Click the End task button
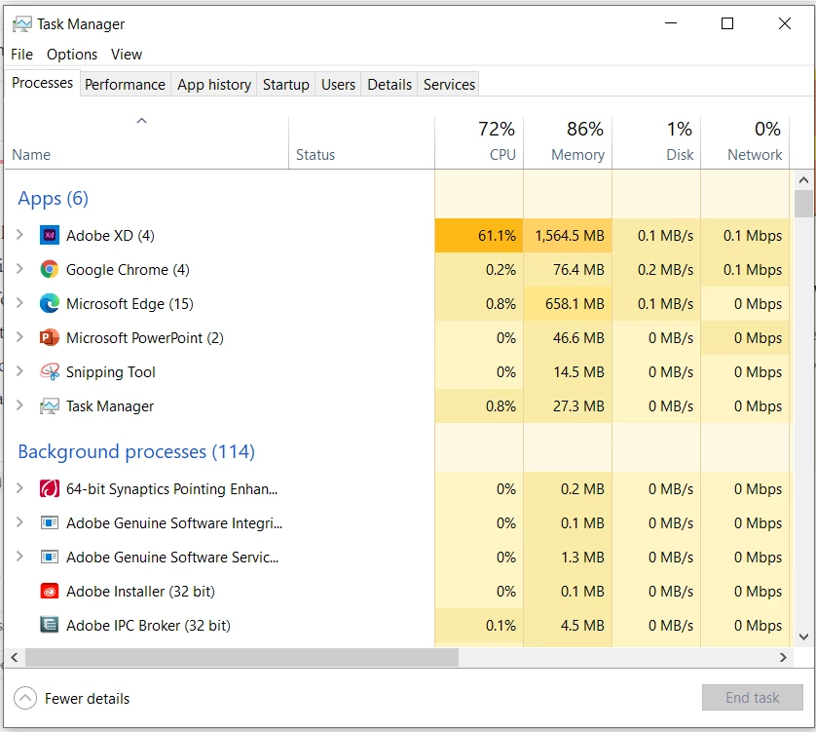The width and height of the screenshot is (816, 732). (x=752, y=697)
